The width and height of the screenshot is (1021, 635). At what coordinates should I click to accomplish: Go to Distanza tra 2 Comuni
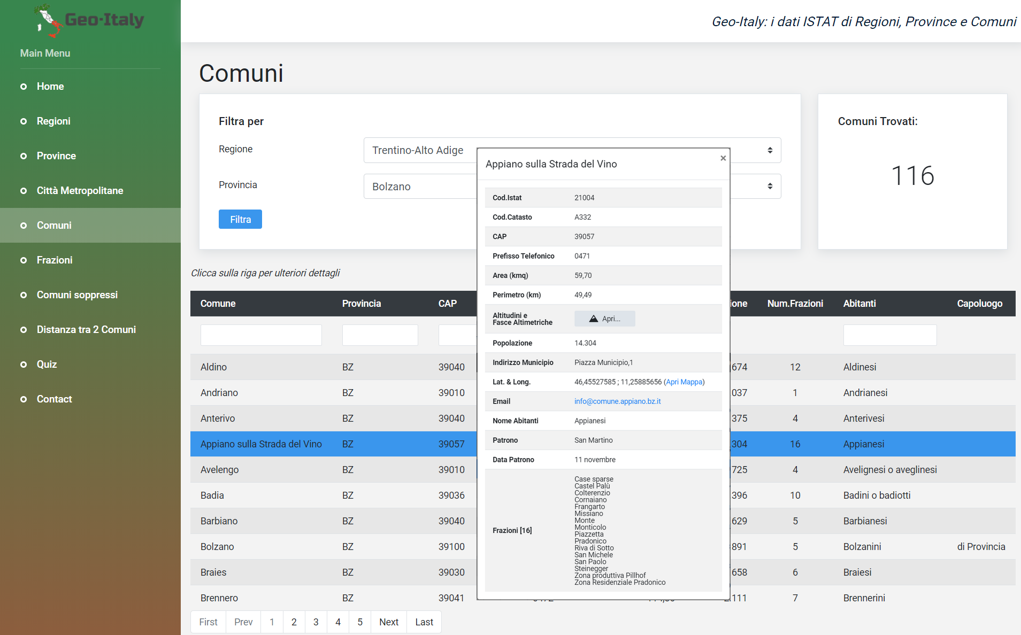(86, 330)
